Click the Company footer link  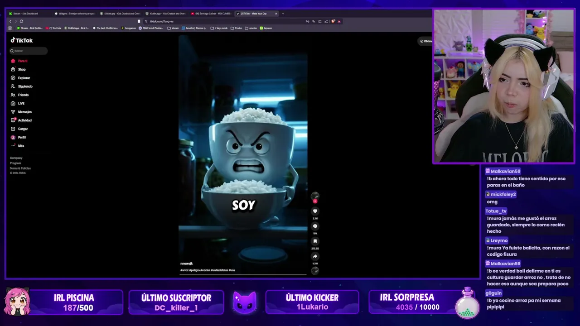(x=16, y=158)
